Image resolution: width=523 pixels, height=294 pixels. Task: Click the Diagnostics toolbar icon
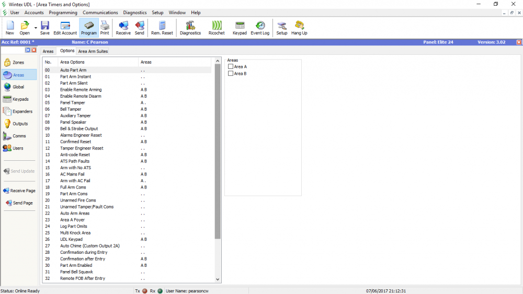point(190,27)
